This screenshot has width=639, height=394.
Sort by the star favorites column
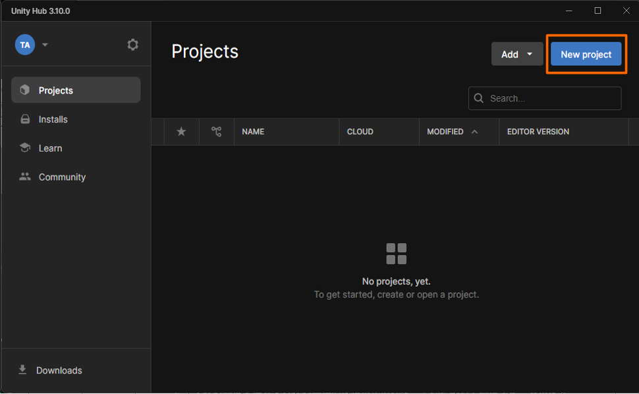tap(181, 132)
